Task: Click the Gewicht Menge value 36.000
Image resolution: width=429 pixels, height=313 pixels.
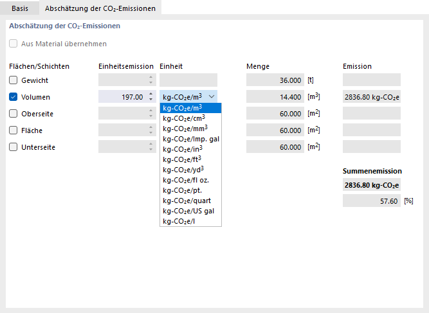Action: [x=275, y=80]
